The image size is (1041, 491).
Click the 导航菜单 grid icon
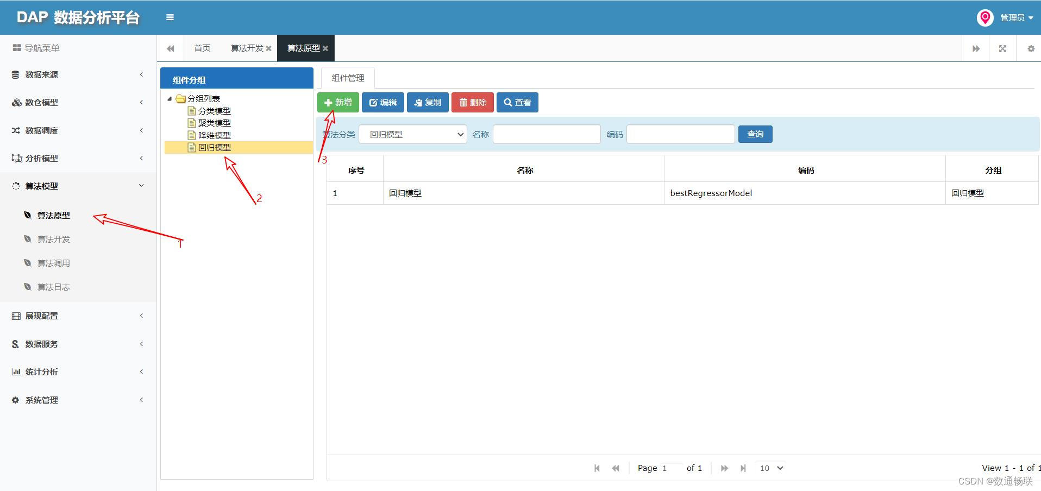pos(17,48)
